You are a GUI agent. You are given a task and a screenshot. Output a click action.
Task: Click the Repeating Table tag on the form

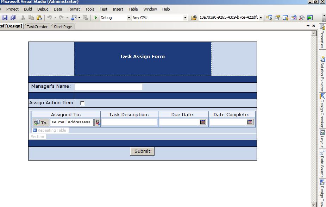(50, 130)
